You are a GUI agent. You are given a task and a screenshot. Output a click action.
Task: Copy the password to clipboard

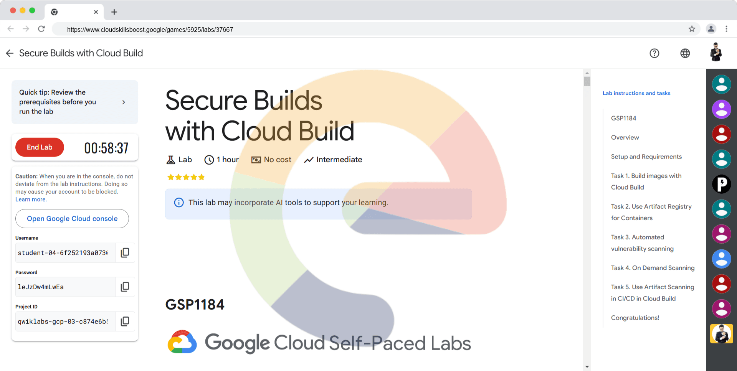point(125,287)
